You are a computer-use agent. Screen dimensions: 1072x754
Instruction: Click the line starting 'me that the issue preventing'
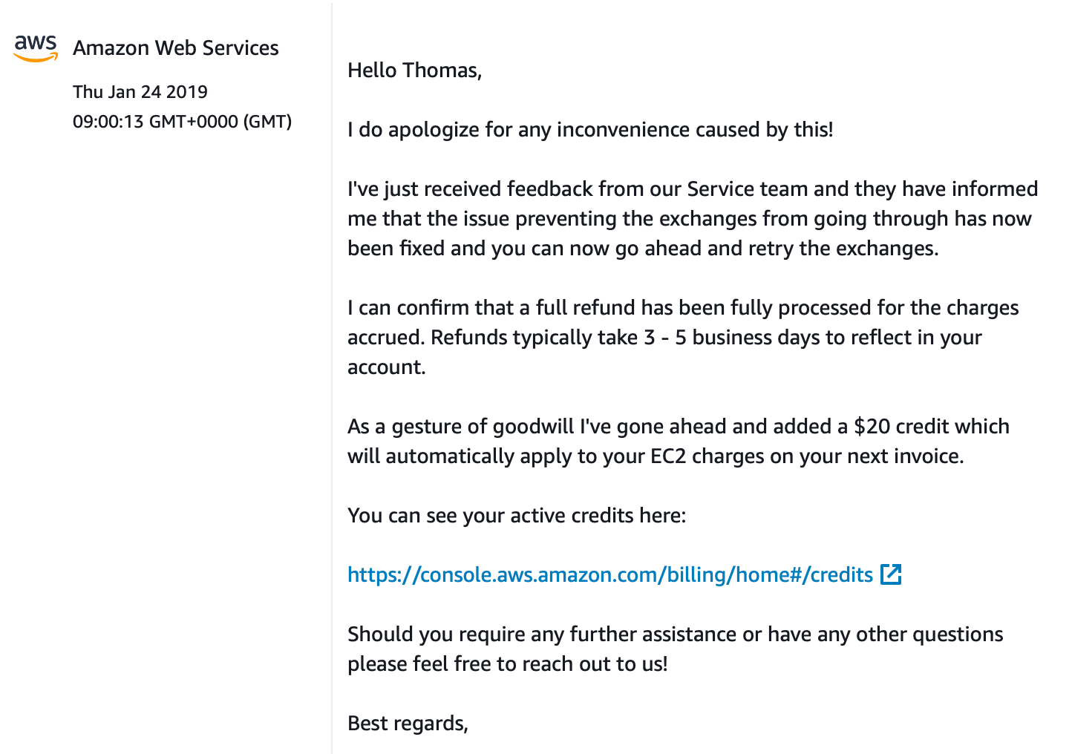[x=690, y=219]
